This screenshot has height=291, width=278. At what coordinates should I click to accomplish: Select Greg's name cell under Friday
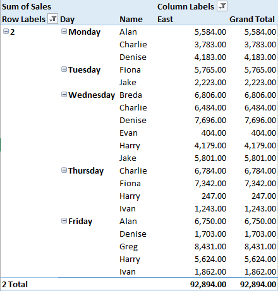click(128, 247)
